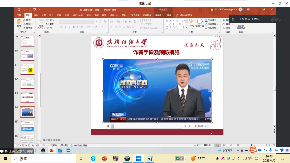Viewport: 290px width, 163px height.
Task: Toggle Bold formatting button
Action: (61, 27)
